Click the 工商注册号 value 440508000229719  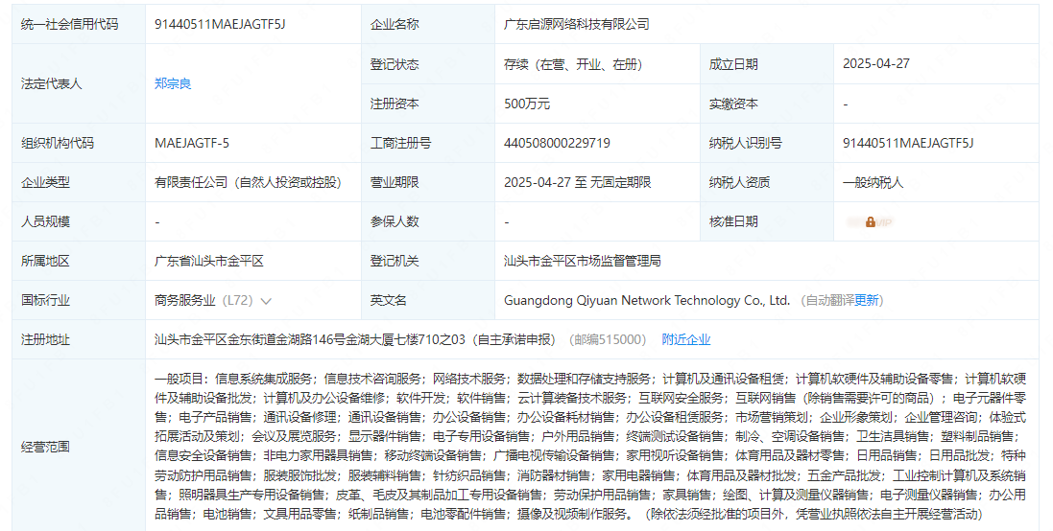557,143
